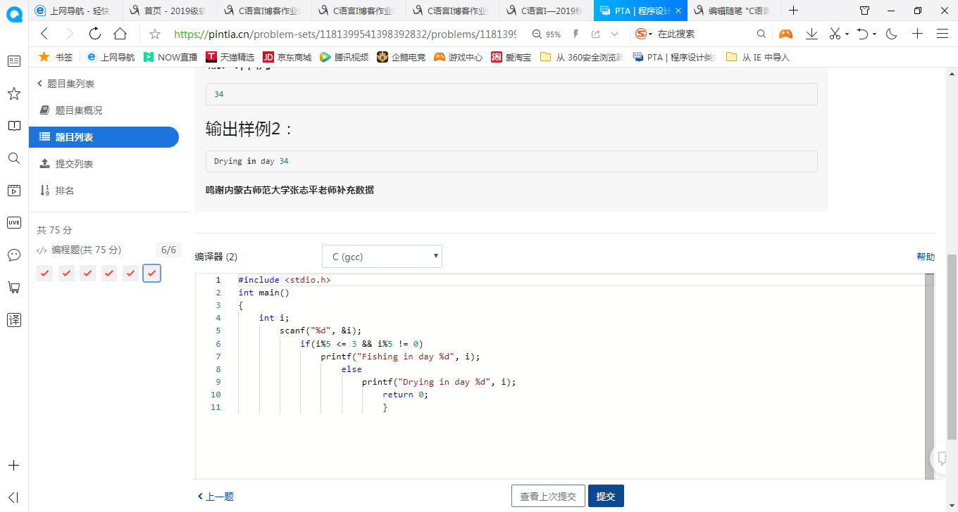Image resolution: width=958 pixels, height=512 pixels.
Task: Open the skin shirt icon in title bar
Action: click(x=865, y=11)
